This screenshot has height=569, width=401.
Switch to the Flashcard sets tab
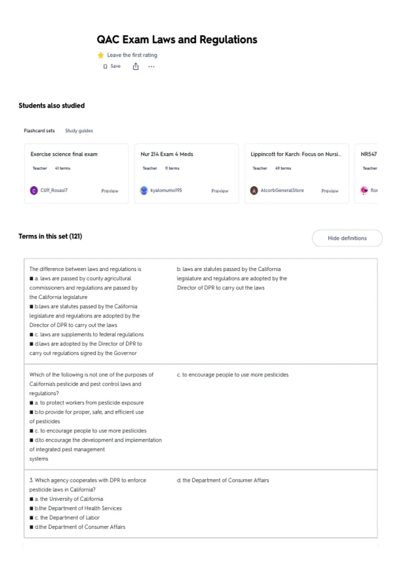[39, 131]
